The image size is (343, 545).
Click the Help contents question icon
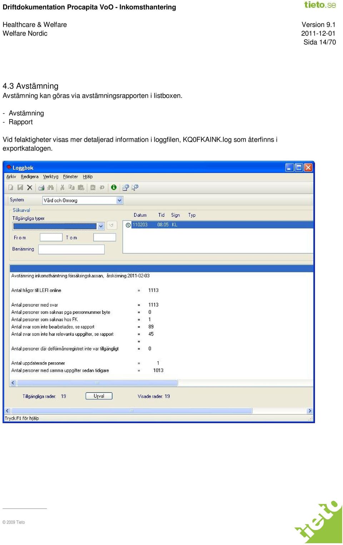click(125, 187)
